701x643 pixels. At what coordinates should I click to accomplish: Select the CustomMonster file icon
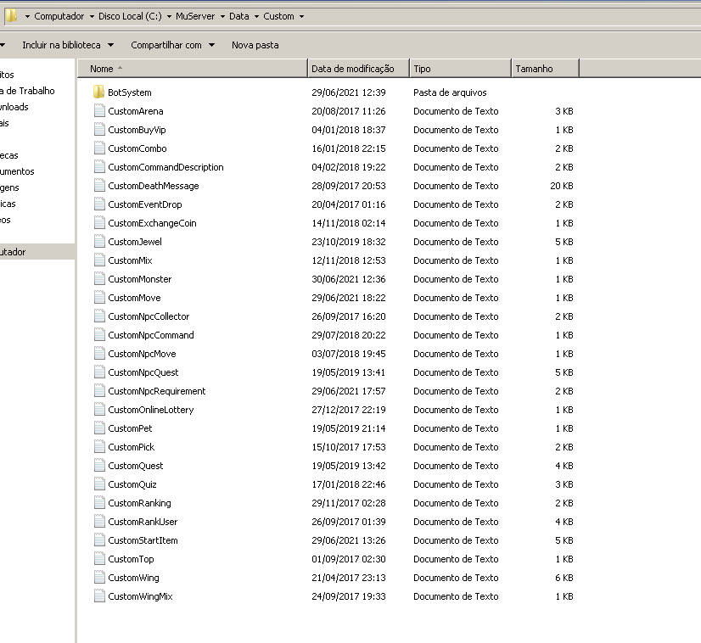pyautogui.click(x=99, y=279)
